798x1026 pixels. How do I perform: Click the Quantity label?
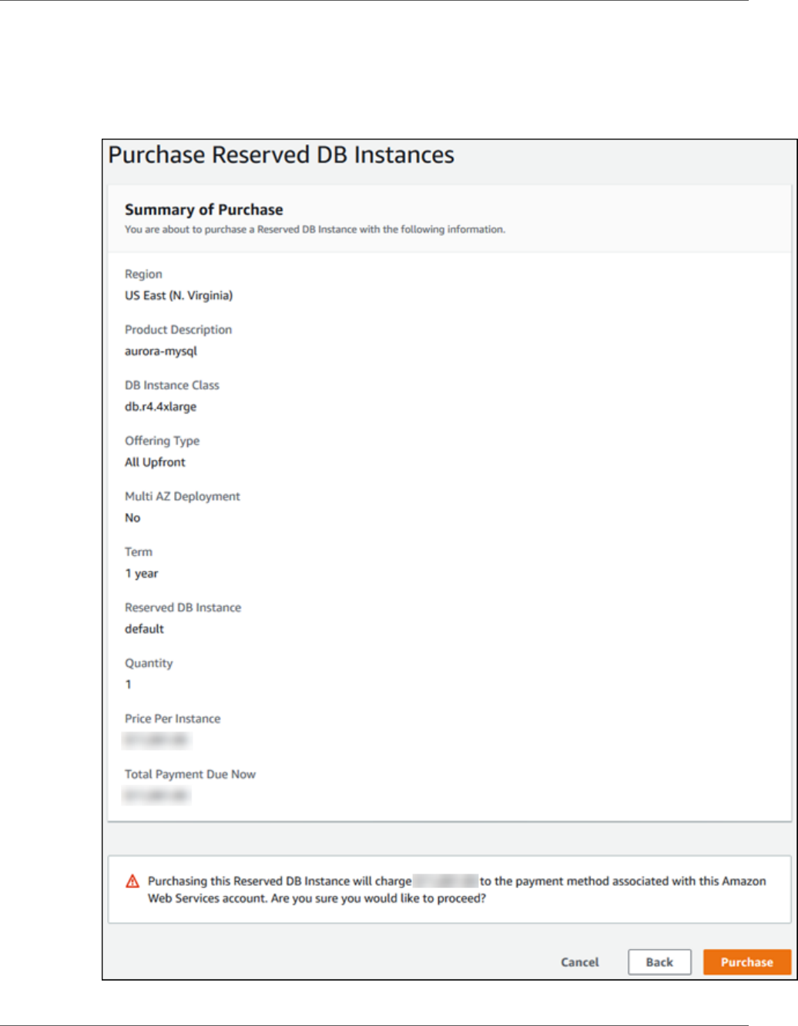click(x=149, y=663)
